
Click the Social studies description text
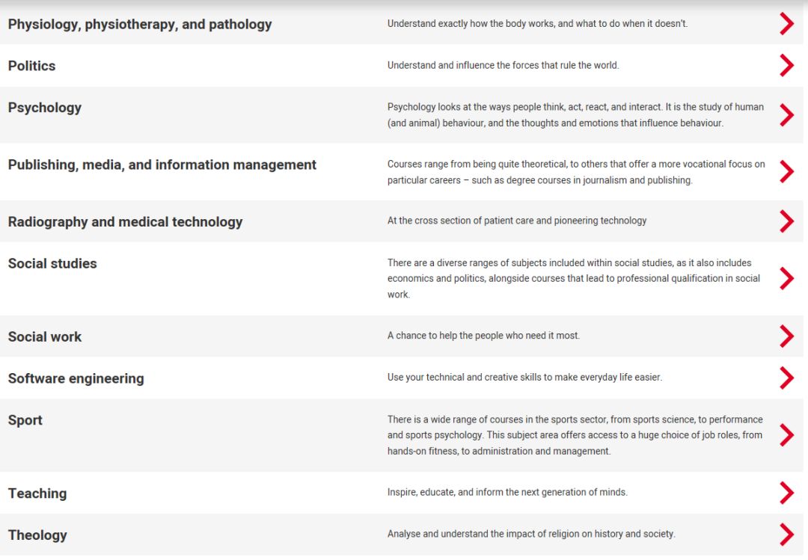pos(574,279)
